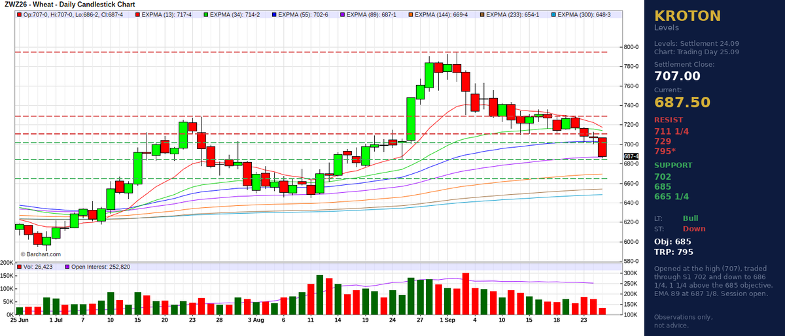785x336 pixels.
Task: Click the 3 Aug date label
Action: 256,321
